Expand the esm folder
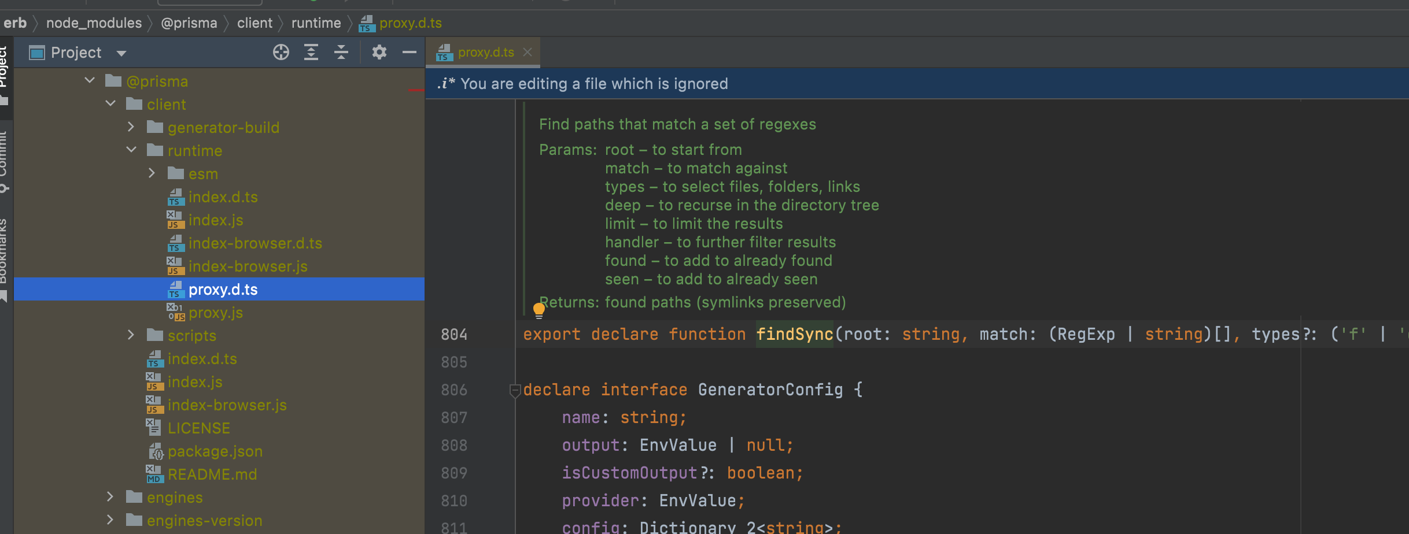 click(152, 173)
